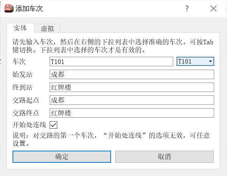
Task: Click the 车次 text field containing T101
Action: [111, 62]
